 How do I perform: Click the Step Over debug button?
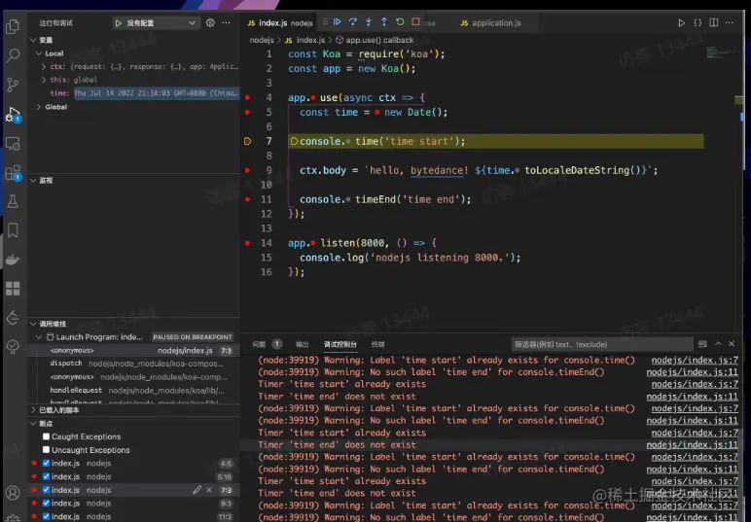pyautogui.click(x=353, y=21)
